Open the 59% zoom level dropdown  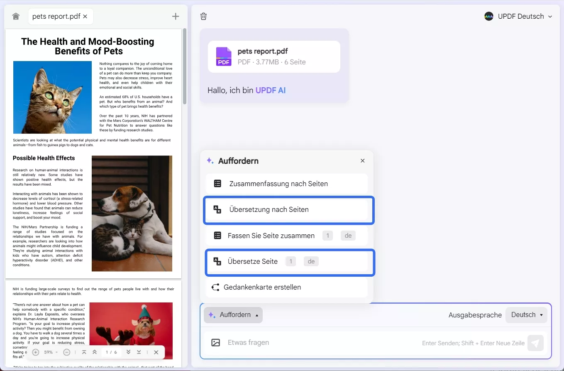coord(51,352)
